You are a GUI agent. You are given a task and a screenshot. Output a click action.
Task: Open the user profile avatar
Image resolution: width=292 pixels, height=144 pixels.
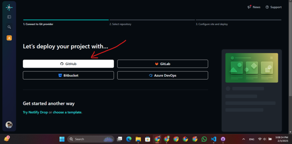(9, 125)
